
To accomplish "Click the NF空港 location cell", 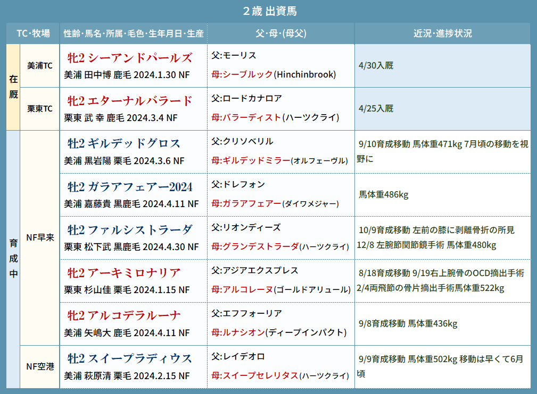I will click(40, 367).
